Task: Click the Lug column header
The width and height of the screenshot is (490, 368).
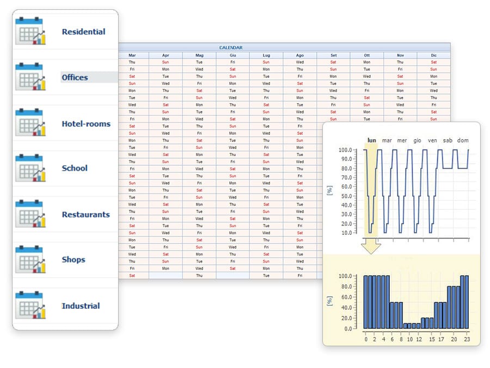Action: click(x=266, y=55)
